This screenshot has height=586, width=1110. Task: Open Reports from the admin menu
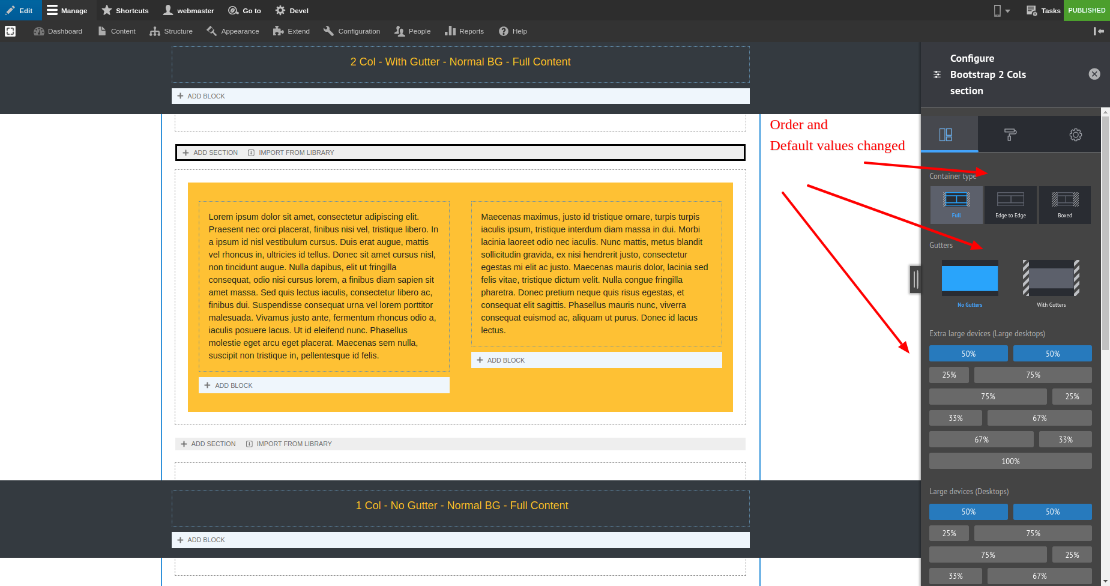[x=464, y=31]
